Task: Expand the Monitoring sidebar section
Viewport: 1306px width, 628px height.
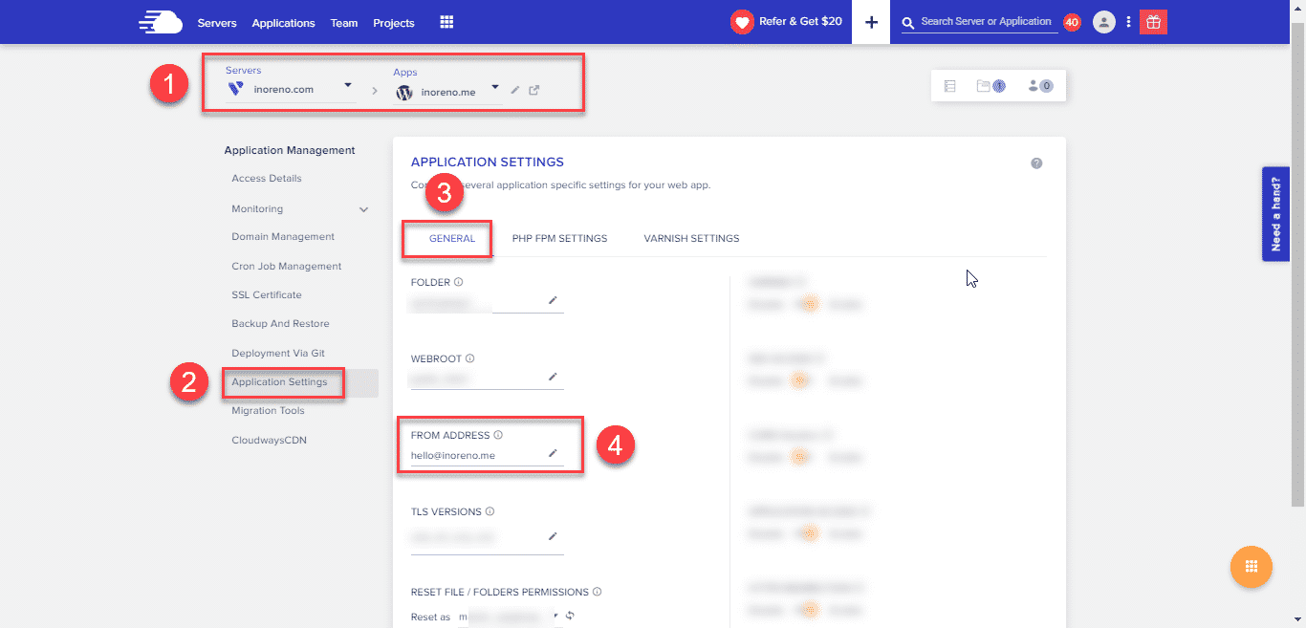Action: (363, 209)
